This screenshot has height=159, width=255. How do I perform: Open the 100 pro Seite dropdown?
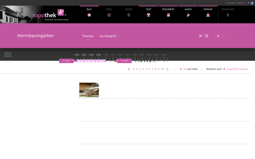coord(189,69)
